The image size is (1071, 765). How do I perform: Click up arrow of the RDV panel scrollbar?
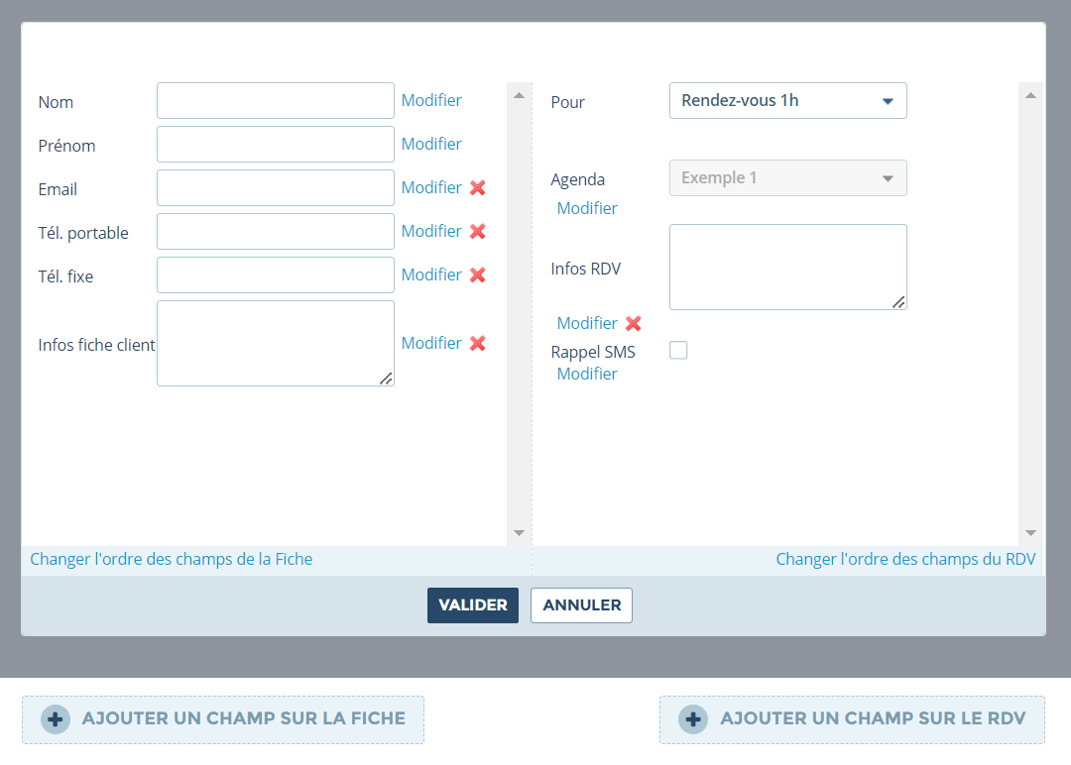[x=1030, y=95]
